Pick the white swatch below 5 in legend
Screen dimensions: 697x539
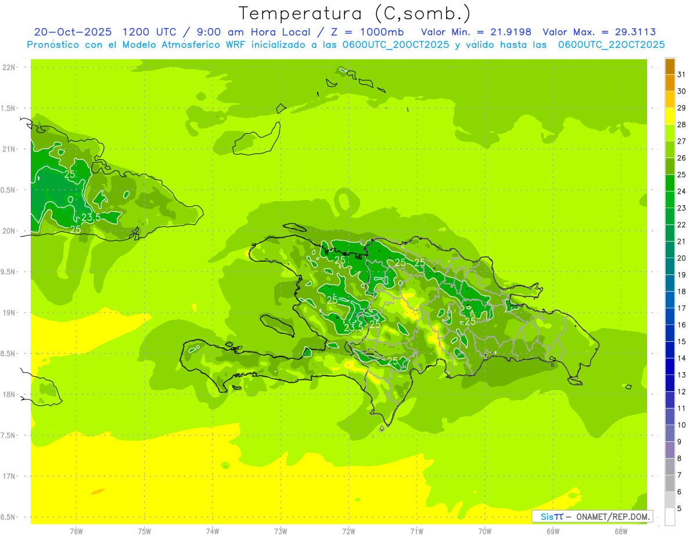[670, 517]
